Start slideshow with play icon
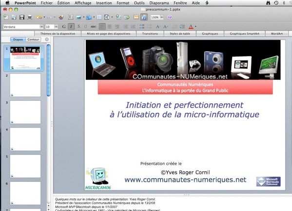This screenshot has width=292, height=211. [x=127, y=18]
